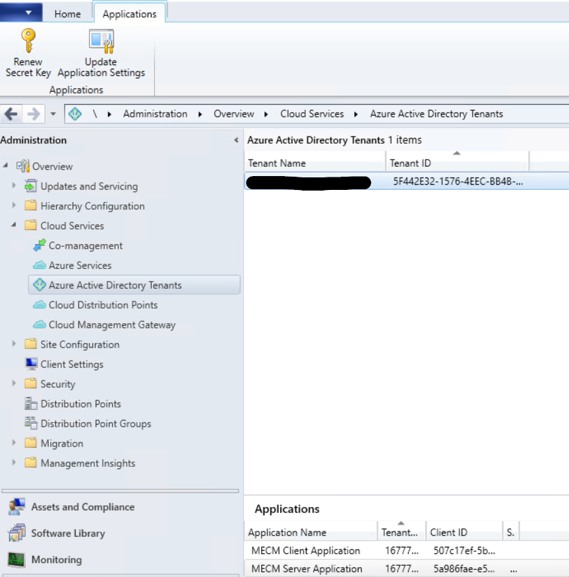
Task: Select the MECM Client Application row
Action: 305,550
